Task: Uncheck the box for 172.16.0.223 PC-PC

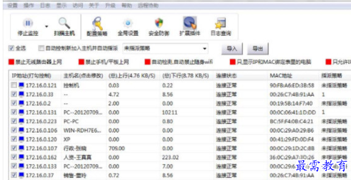Action: [x=14, y=121]
